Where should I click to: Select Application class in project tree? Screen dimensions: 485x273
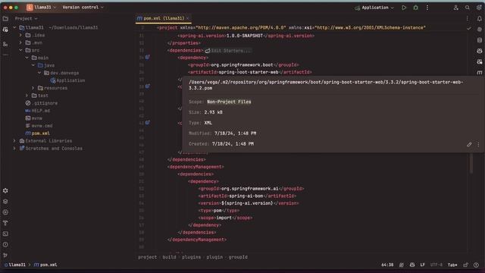click(x=67, y=80)
